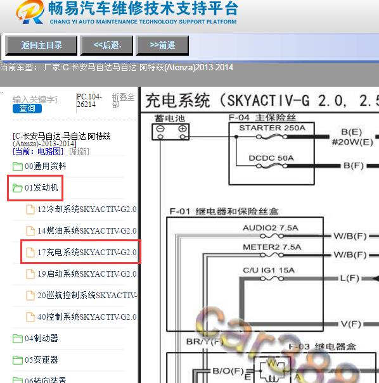This screenshot has width=379, height=383.
Task: Click the 蓄电池 battery symbol in diagram
Action: pyautogui.click(x=170, y=132)
